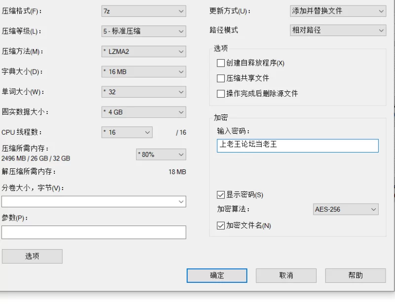Switch the AES-256 encryption algorithm

(345, 209)
